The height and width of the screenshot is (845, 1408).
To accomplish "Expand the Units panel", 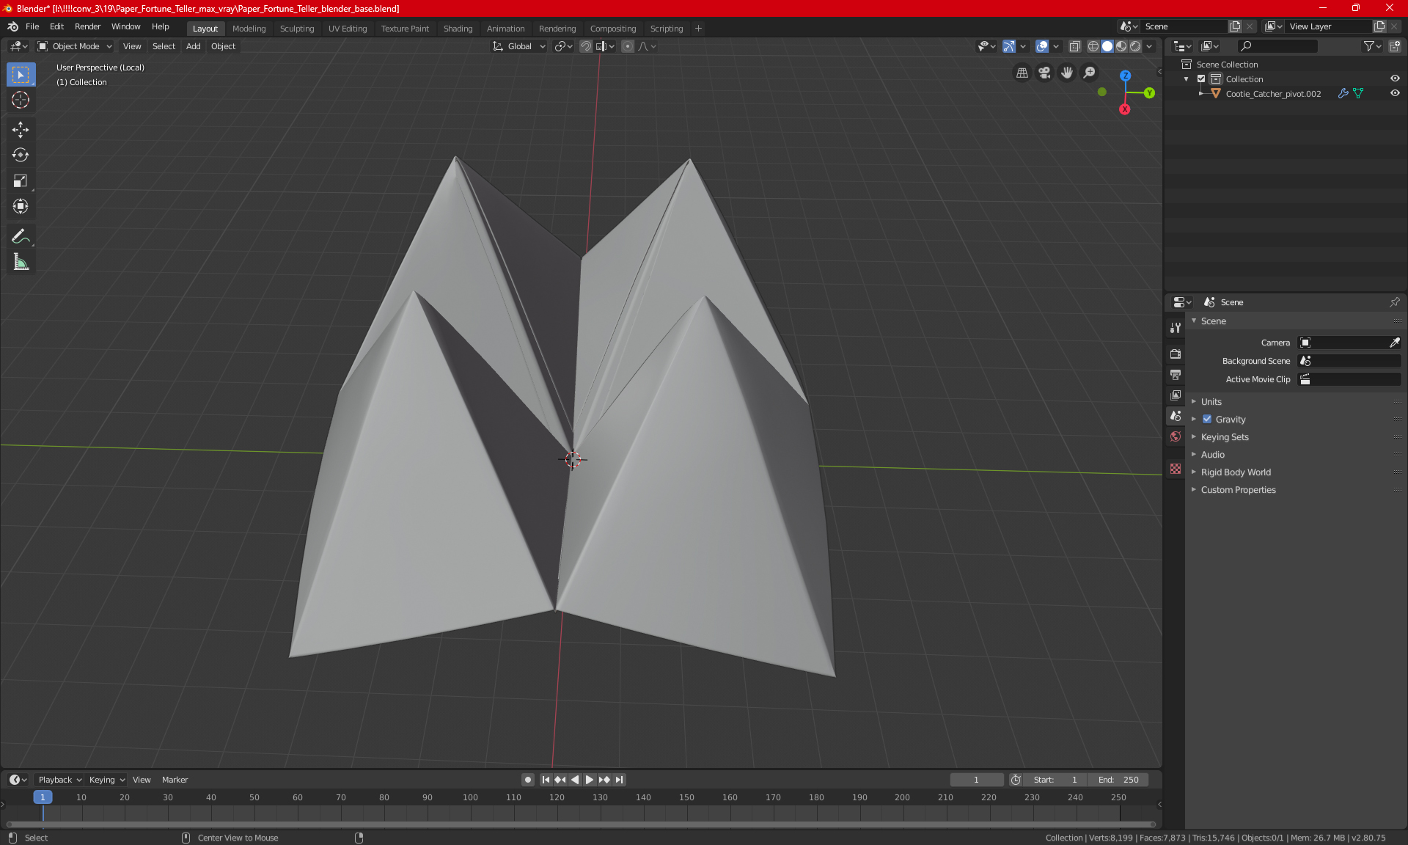I will click(x=1211, y=402).
